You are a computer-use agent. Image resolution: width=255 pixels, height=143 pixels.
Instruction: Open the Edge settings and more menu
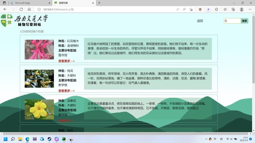(x=250, y=10)
